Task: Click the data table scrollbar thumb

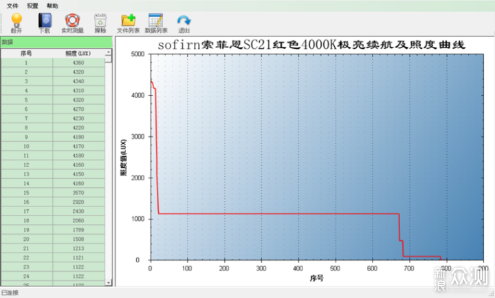Action: tap(109, 59)
